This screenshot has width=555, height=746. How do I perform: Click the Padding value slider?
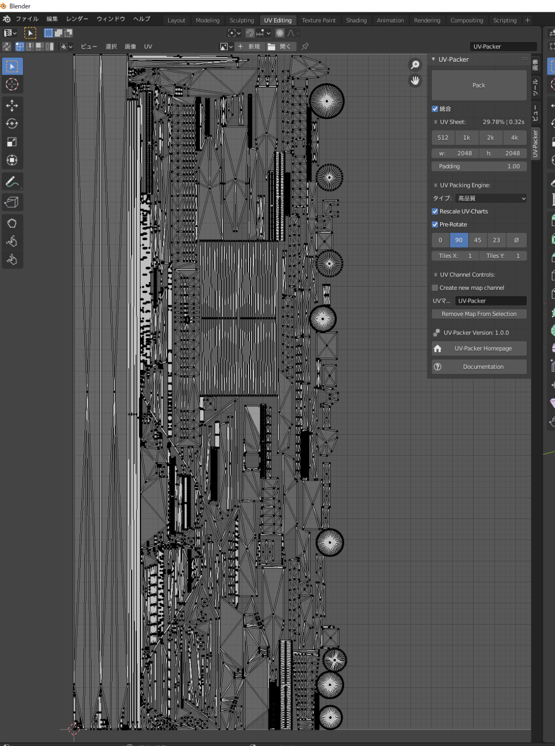479,166
